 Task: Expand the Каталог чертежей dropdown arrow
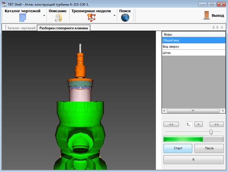pyautogui.click(x=44, y=15)
